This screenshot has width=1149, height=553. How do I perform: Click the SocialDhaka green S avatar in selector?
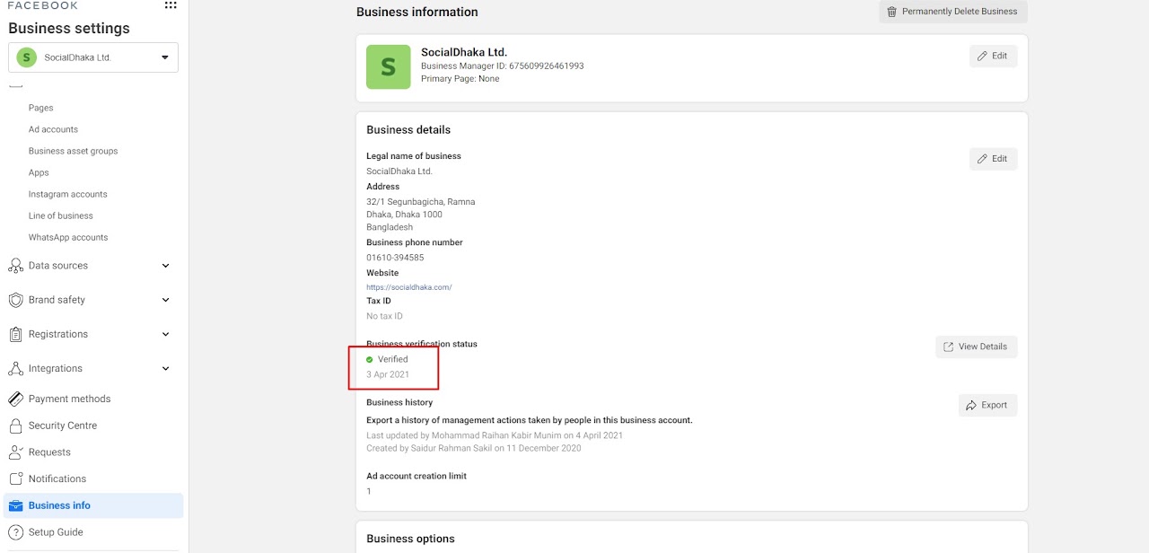[x=27, y=57]
